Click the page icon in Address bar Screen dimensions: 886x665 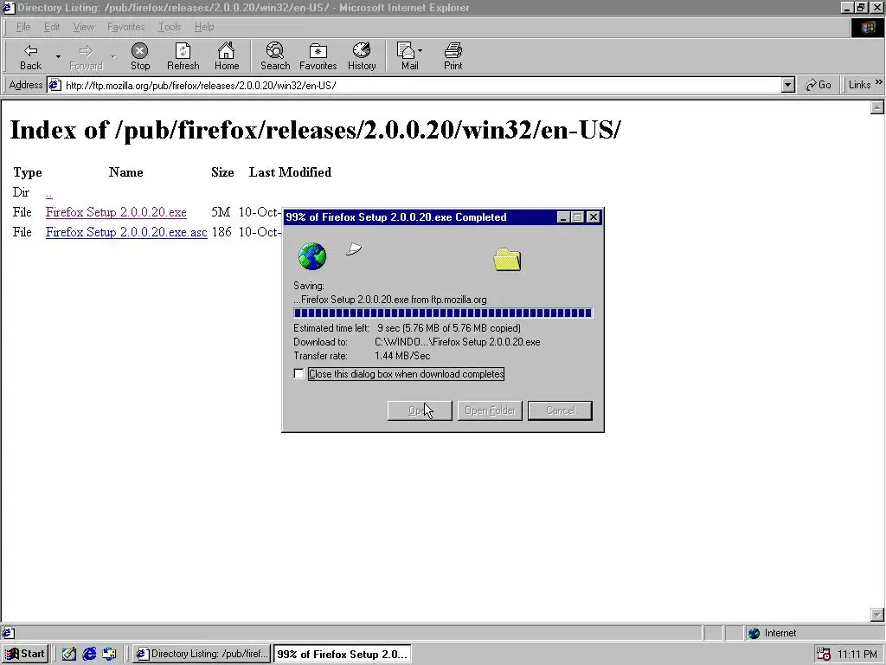tap(55, 86)
